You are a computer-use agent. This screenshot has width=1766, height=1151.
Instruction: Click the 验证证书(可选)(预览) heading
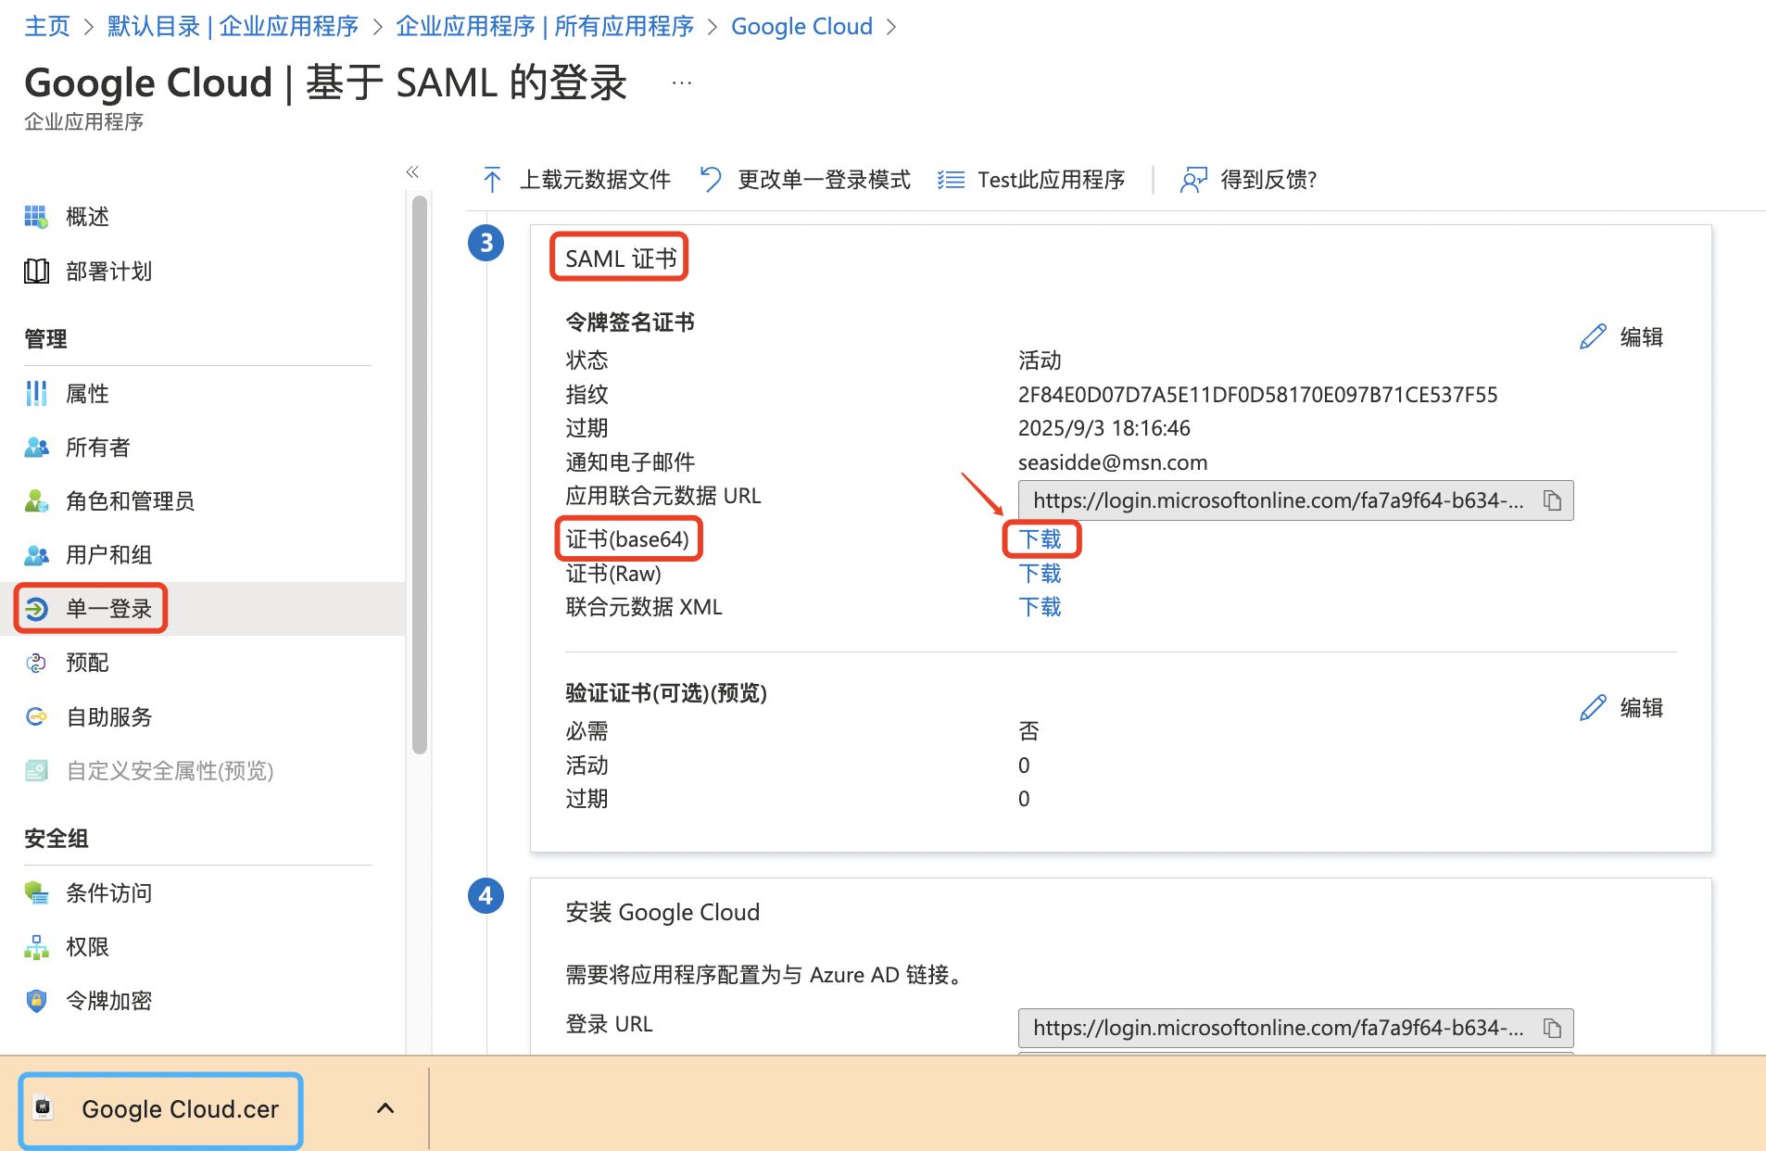click(x=666, y=693)
